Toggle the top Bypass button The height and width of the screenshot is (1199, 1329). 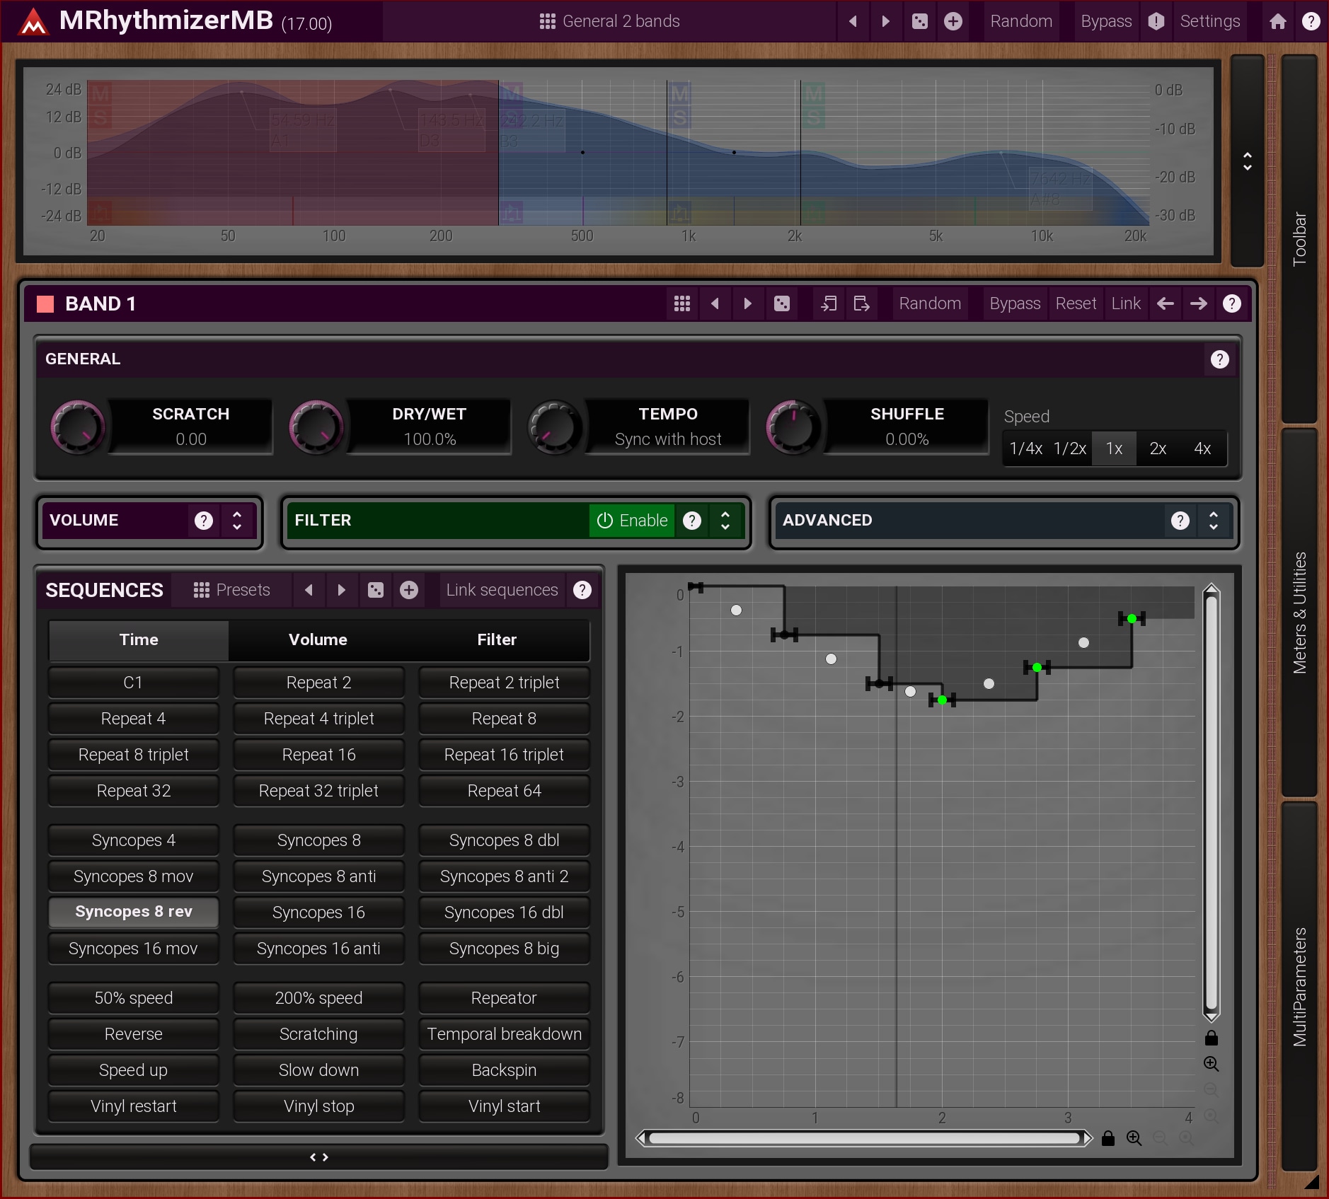pyautogui.click(x=1105, y=21)
